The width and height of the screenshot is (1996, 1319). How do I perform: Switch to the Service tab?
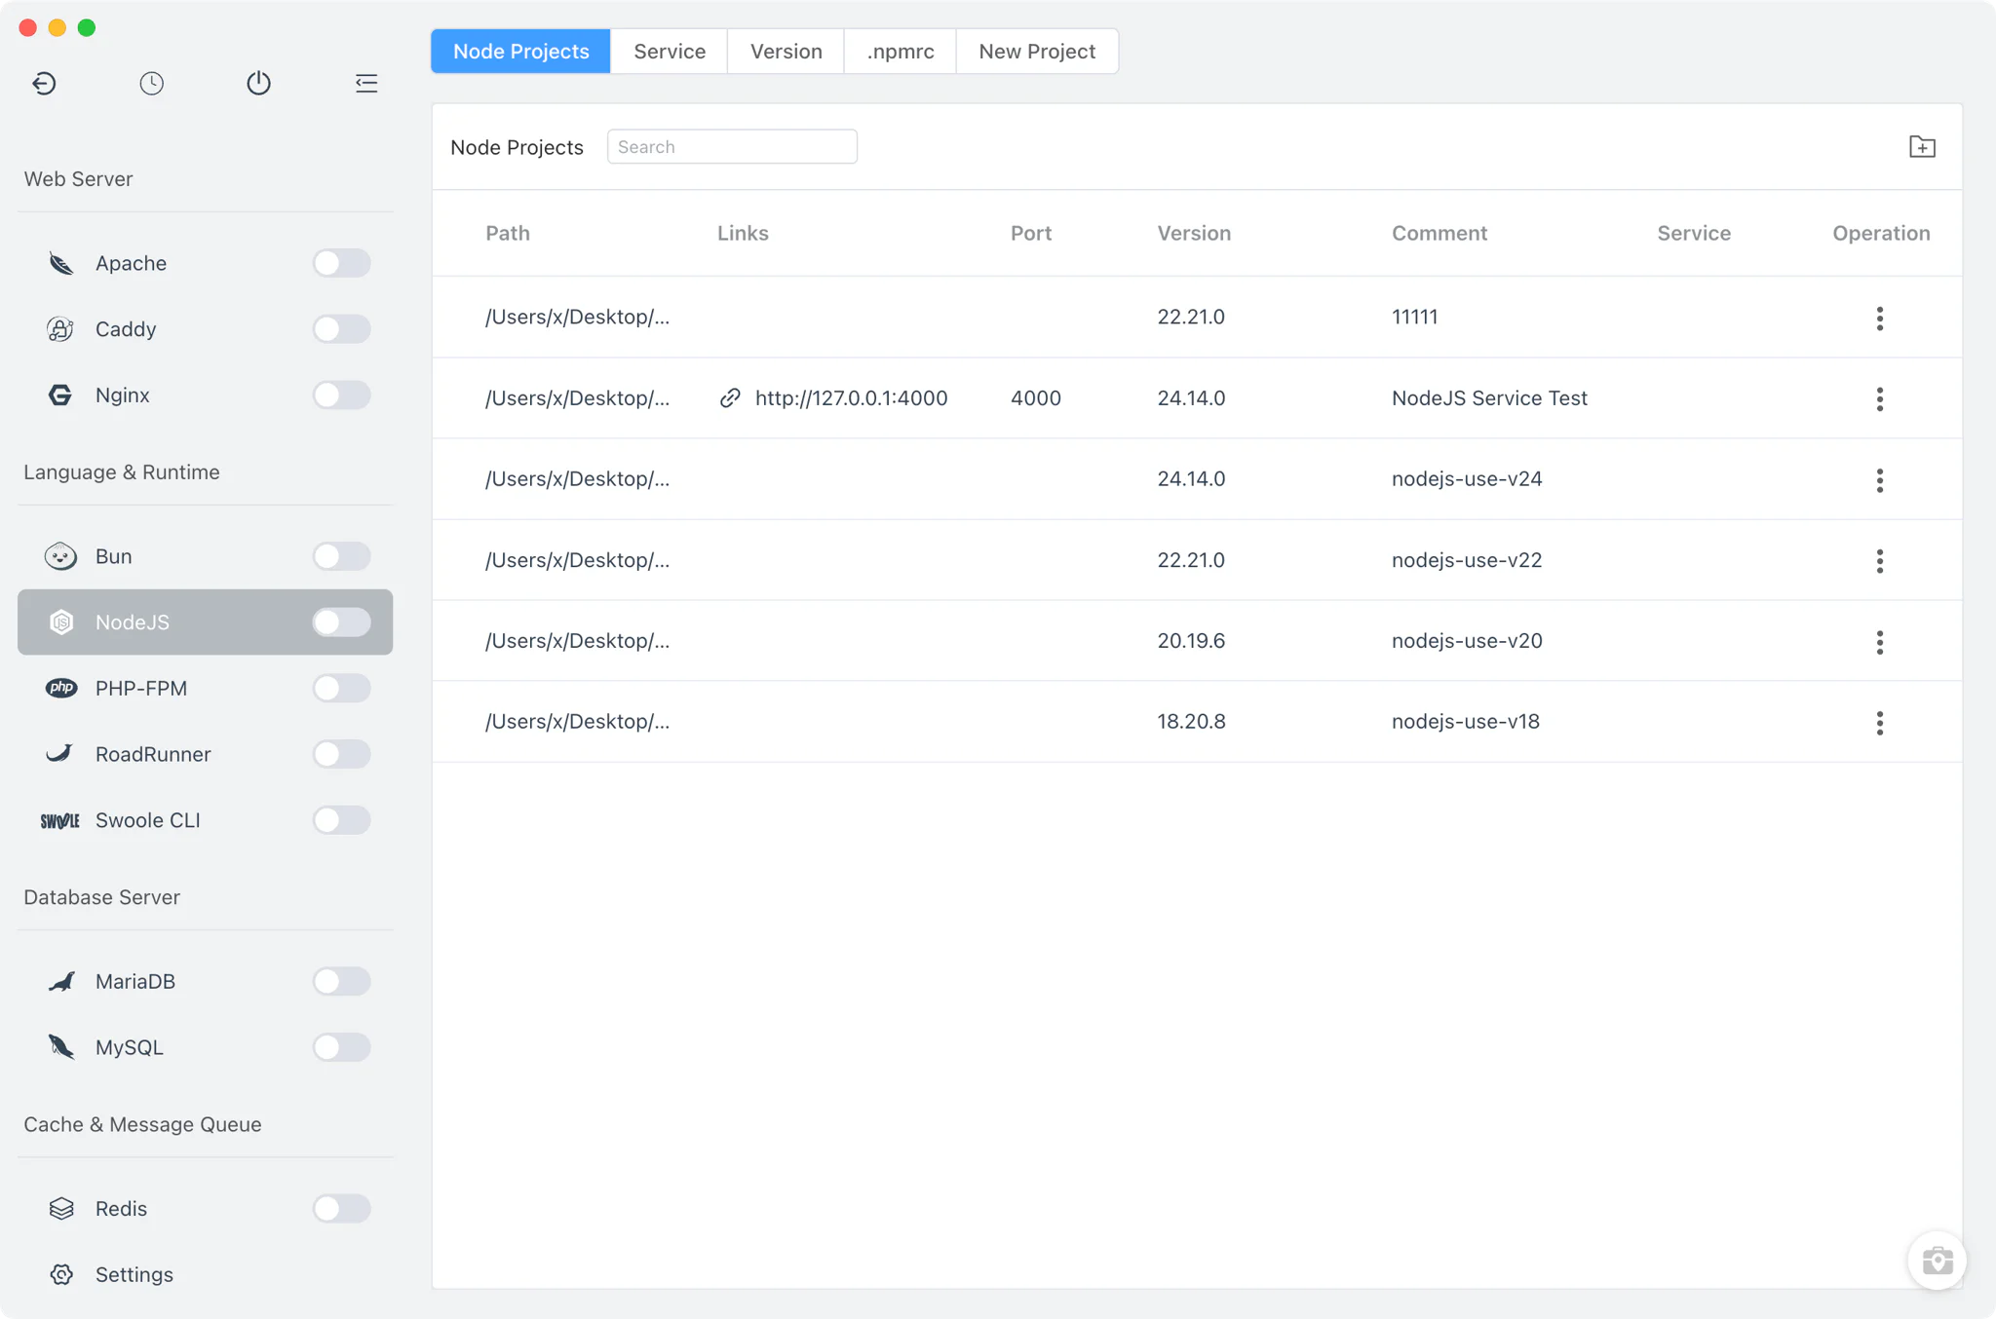click(x=670, y=52)
